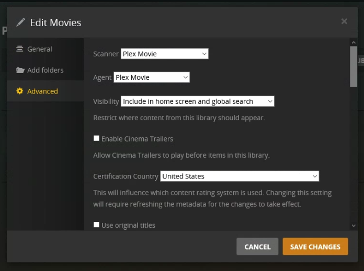Click the Agent label

point(103,77)
